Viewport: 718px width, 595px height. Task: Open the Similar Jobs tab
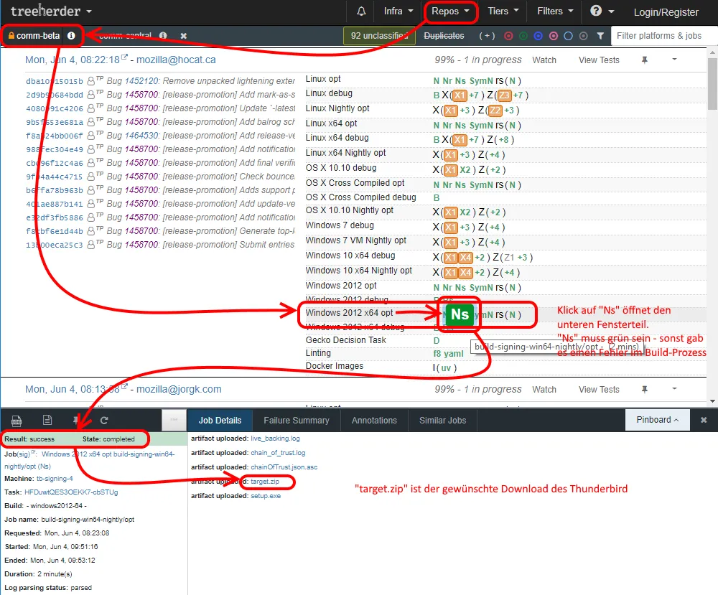442,420
